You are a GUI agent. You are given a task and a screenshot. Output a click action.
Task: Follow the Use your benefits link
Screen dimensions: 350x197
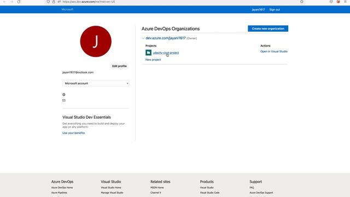pyautogui.click(x=73, y=133)
